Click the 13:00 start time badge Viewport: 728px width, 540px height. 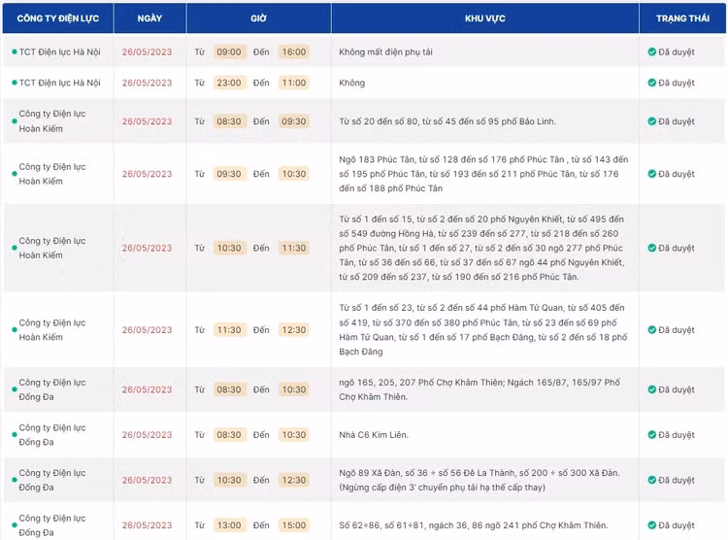tap(229, 526)
